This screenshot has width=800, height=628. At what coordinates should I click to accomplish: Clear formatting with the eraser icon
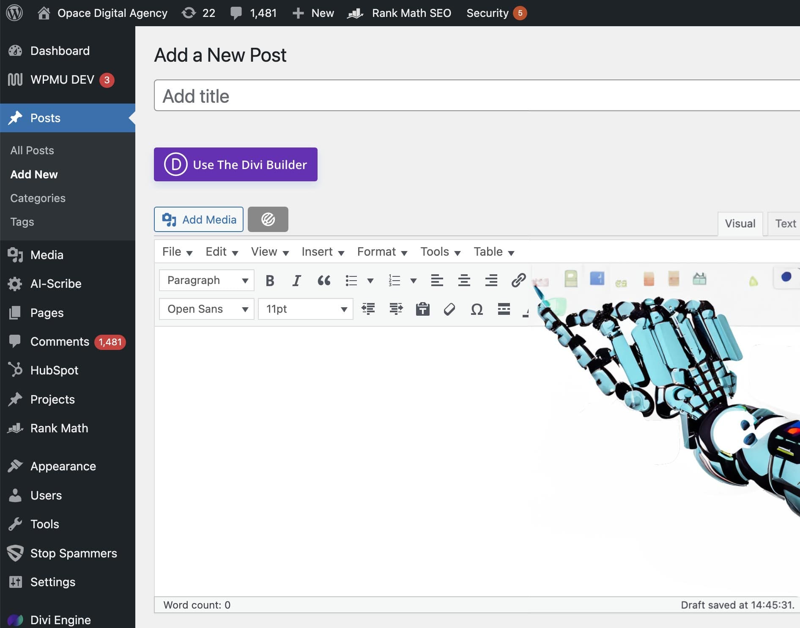point(449,309)
